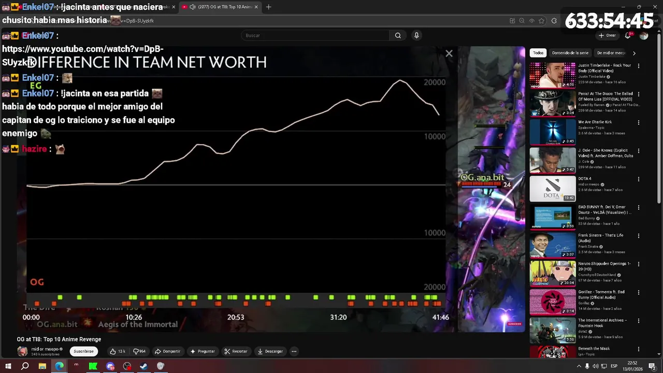663x373 pixels.
Task: Click the Crear button
Action: point(607,35)
